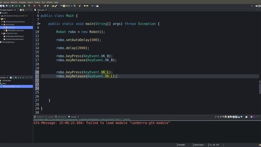261x147 pixels.
Task: Switch to the Declaration tab
Action: tap(61, 117)
